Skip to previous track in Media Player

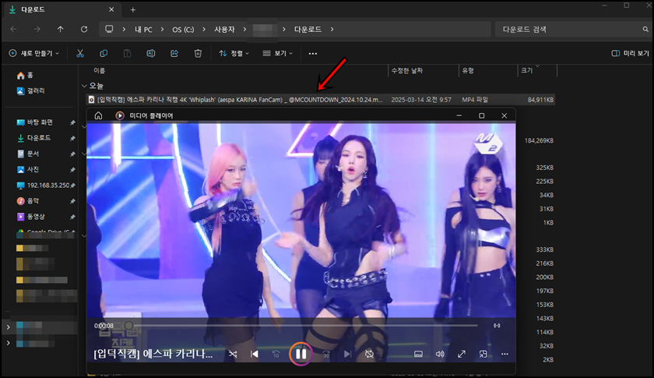point(255,354)
